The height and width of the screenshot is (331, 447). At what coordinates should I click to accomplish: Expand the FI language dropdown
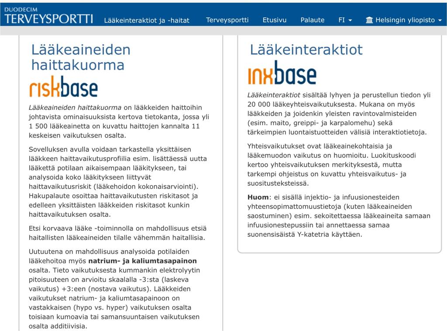(x=345, y=20)
